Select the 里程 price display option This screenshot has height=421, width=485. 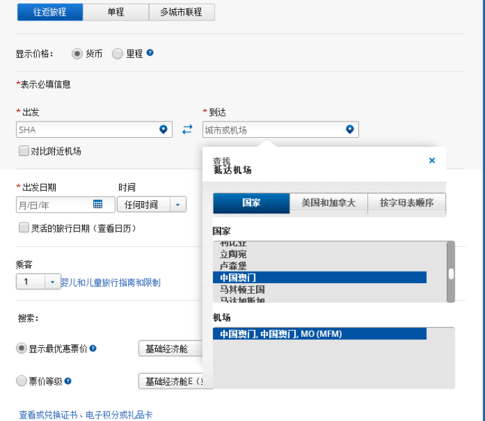pyautogui.click(x=118, y=54)
